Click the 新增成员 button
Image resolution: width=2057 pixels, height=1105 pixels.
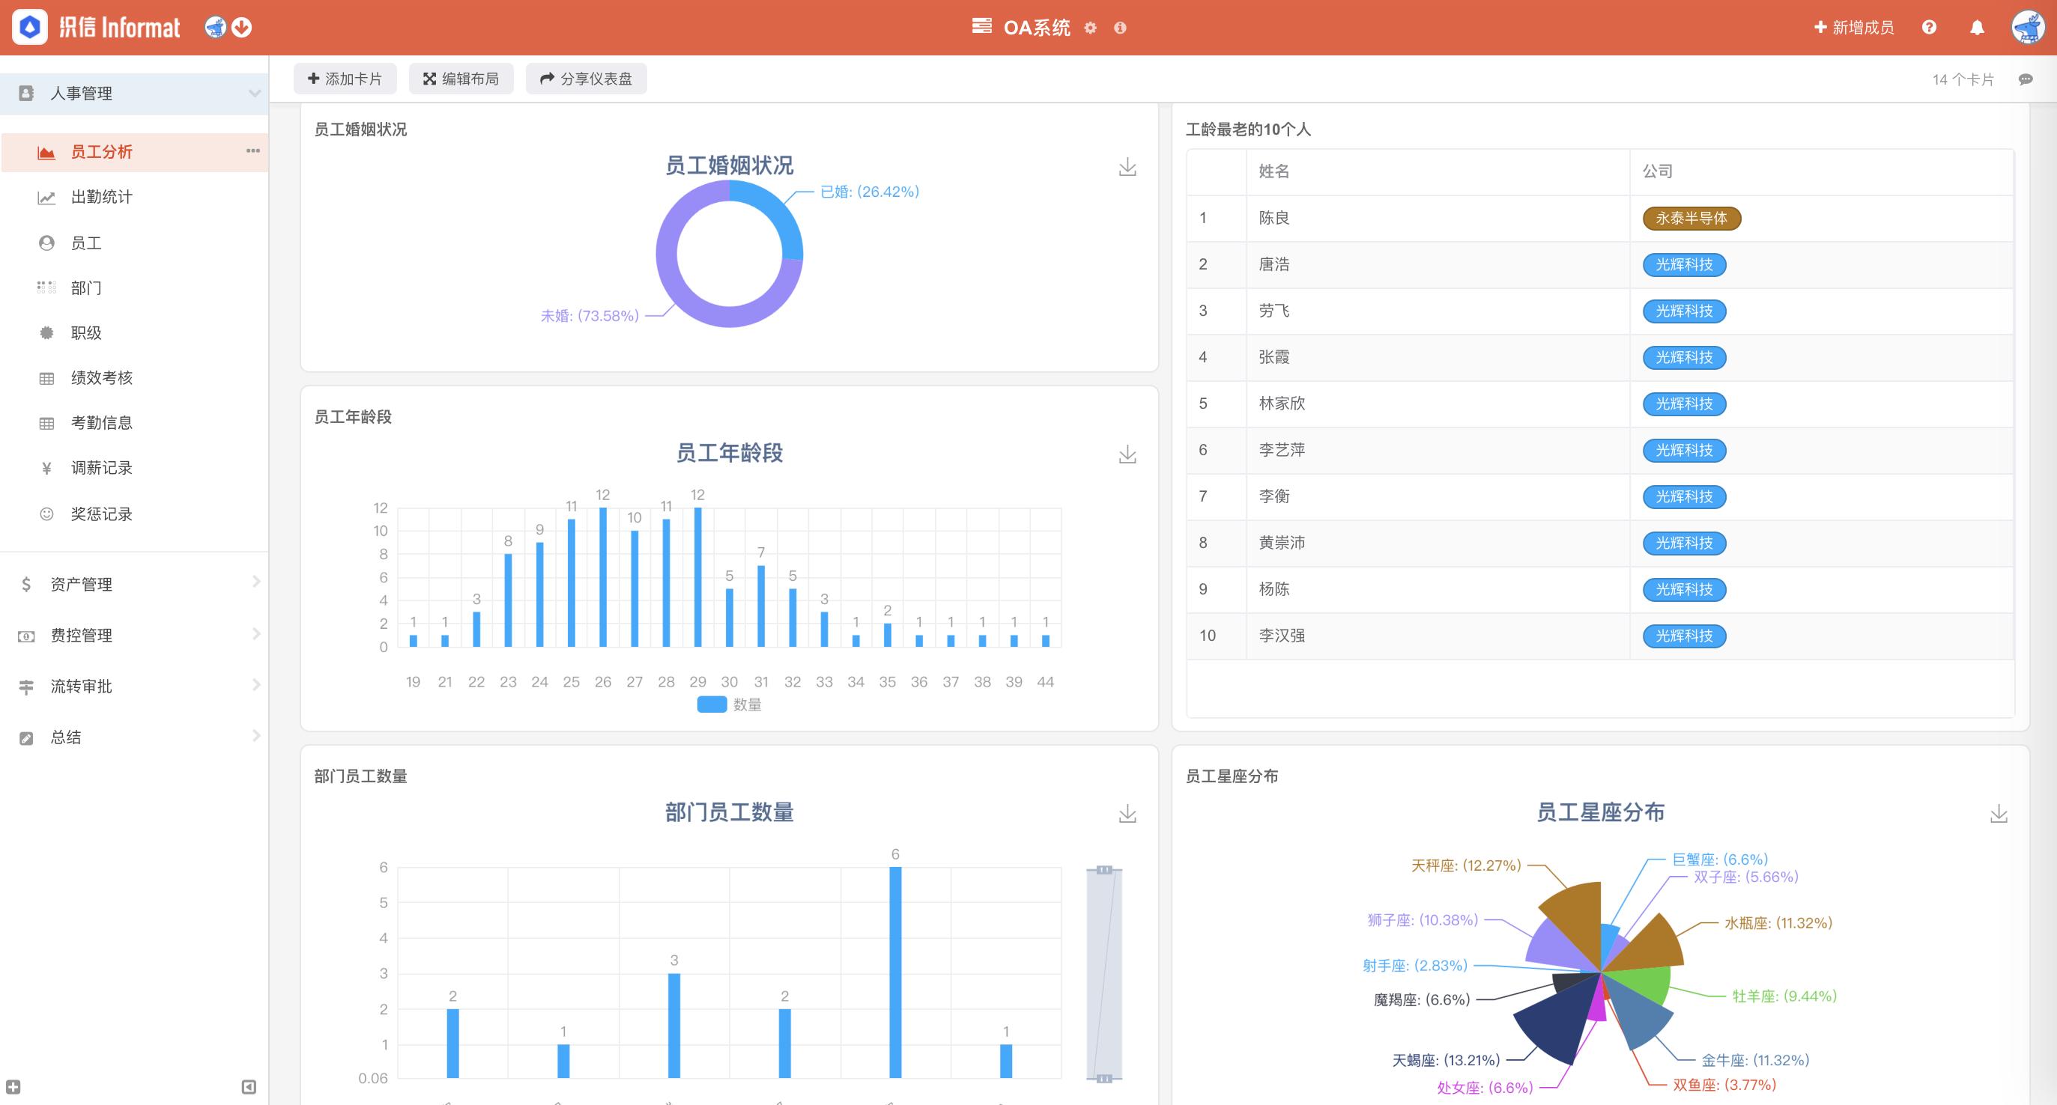coord(1853,27)
